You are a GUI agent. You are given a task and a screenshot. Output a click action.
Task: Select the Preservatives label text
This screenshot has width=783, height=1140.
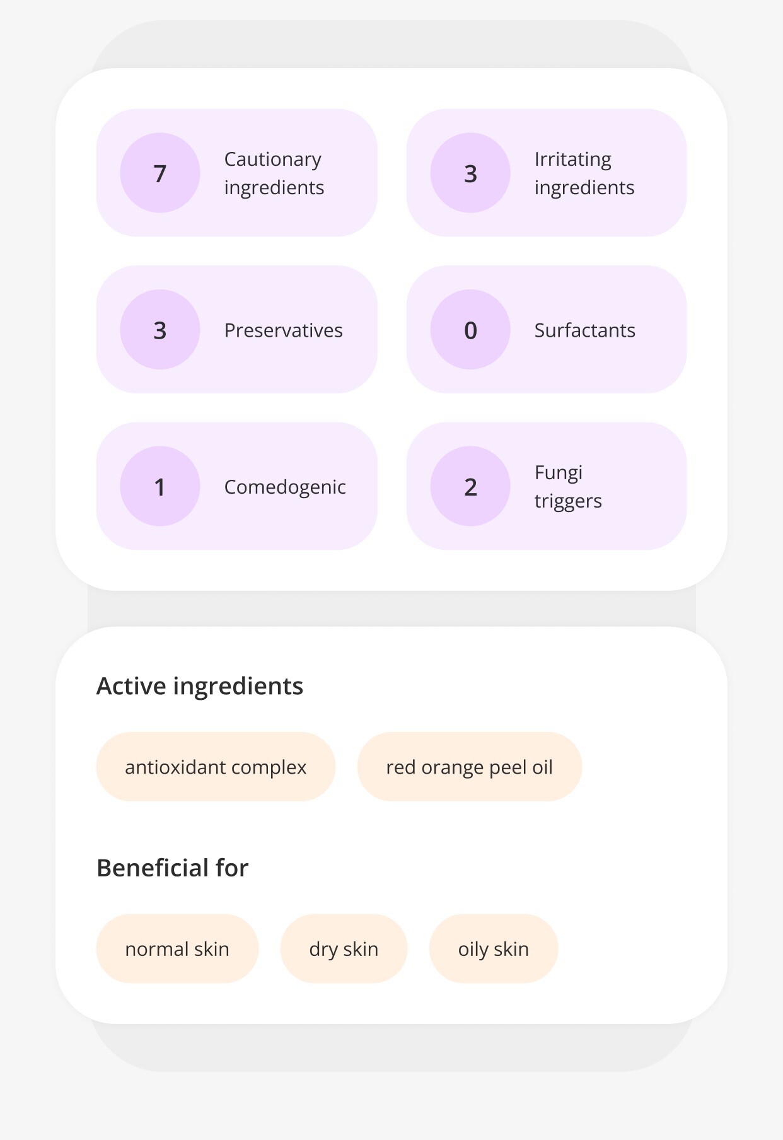(x=283, y=330)
